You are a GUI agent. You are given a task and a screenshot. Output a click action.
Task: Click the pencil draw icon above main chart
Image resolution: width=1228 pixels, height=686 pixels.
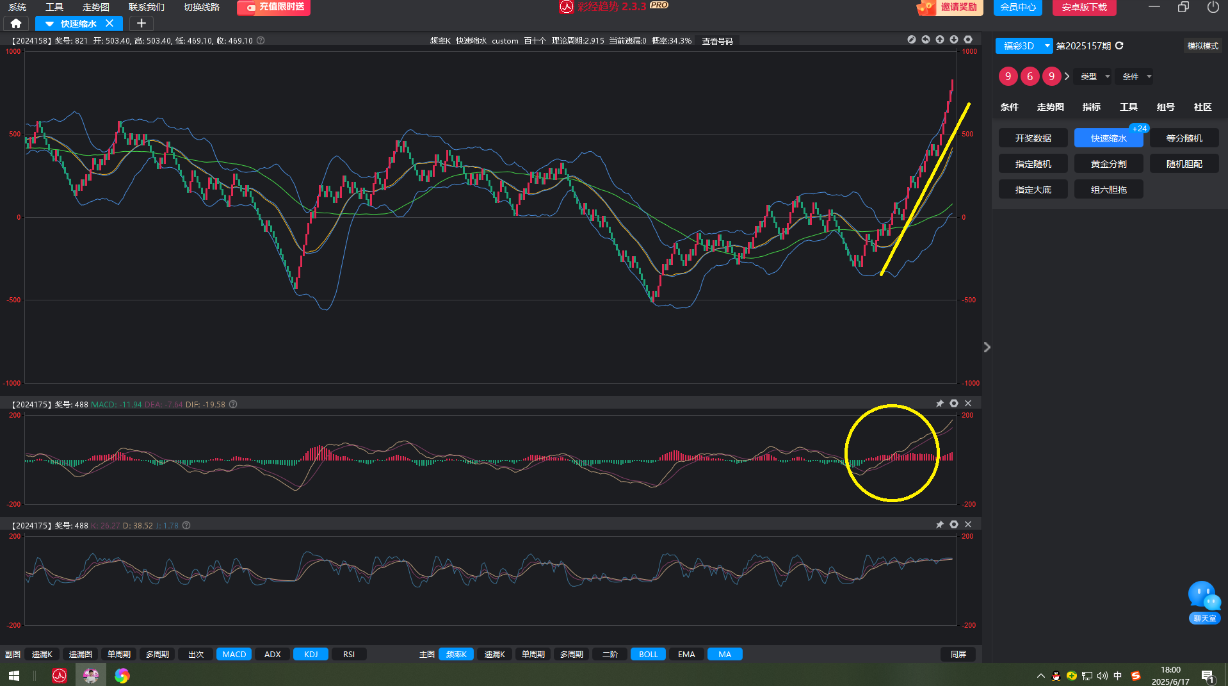912,40
